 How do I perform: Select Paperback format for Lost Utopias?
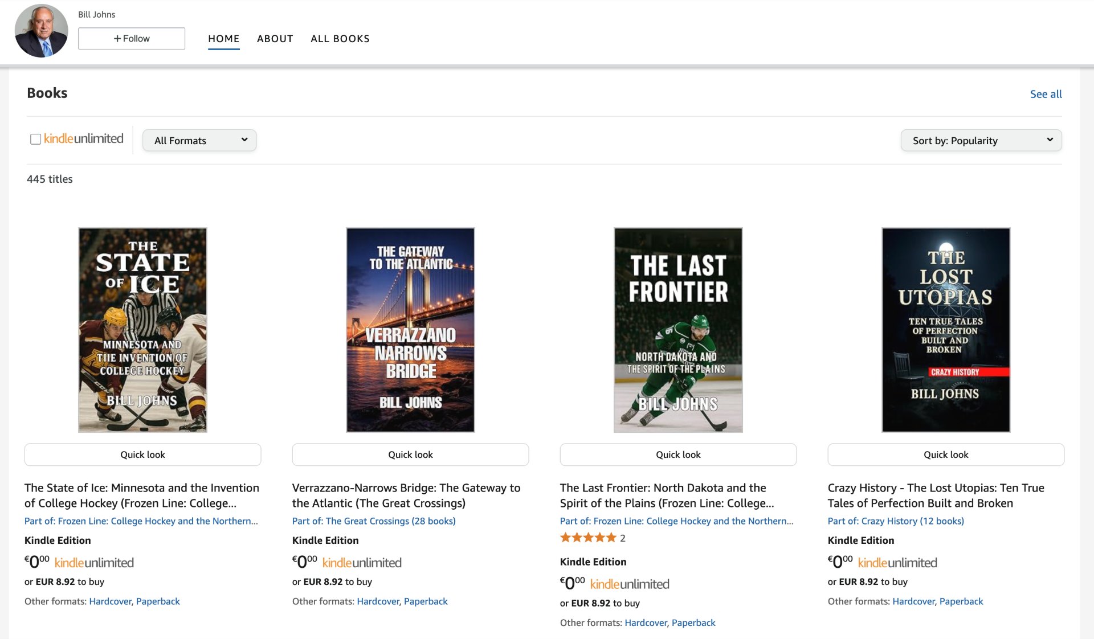(x=961, y=601)
